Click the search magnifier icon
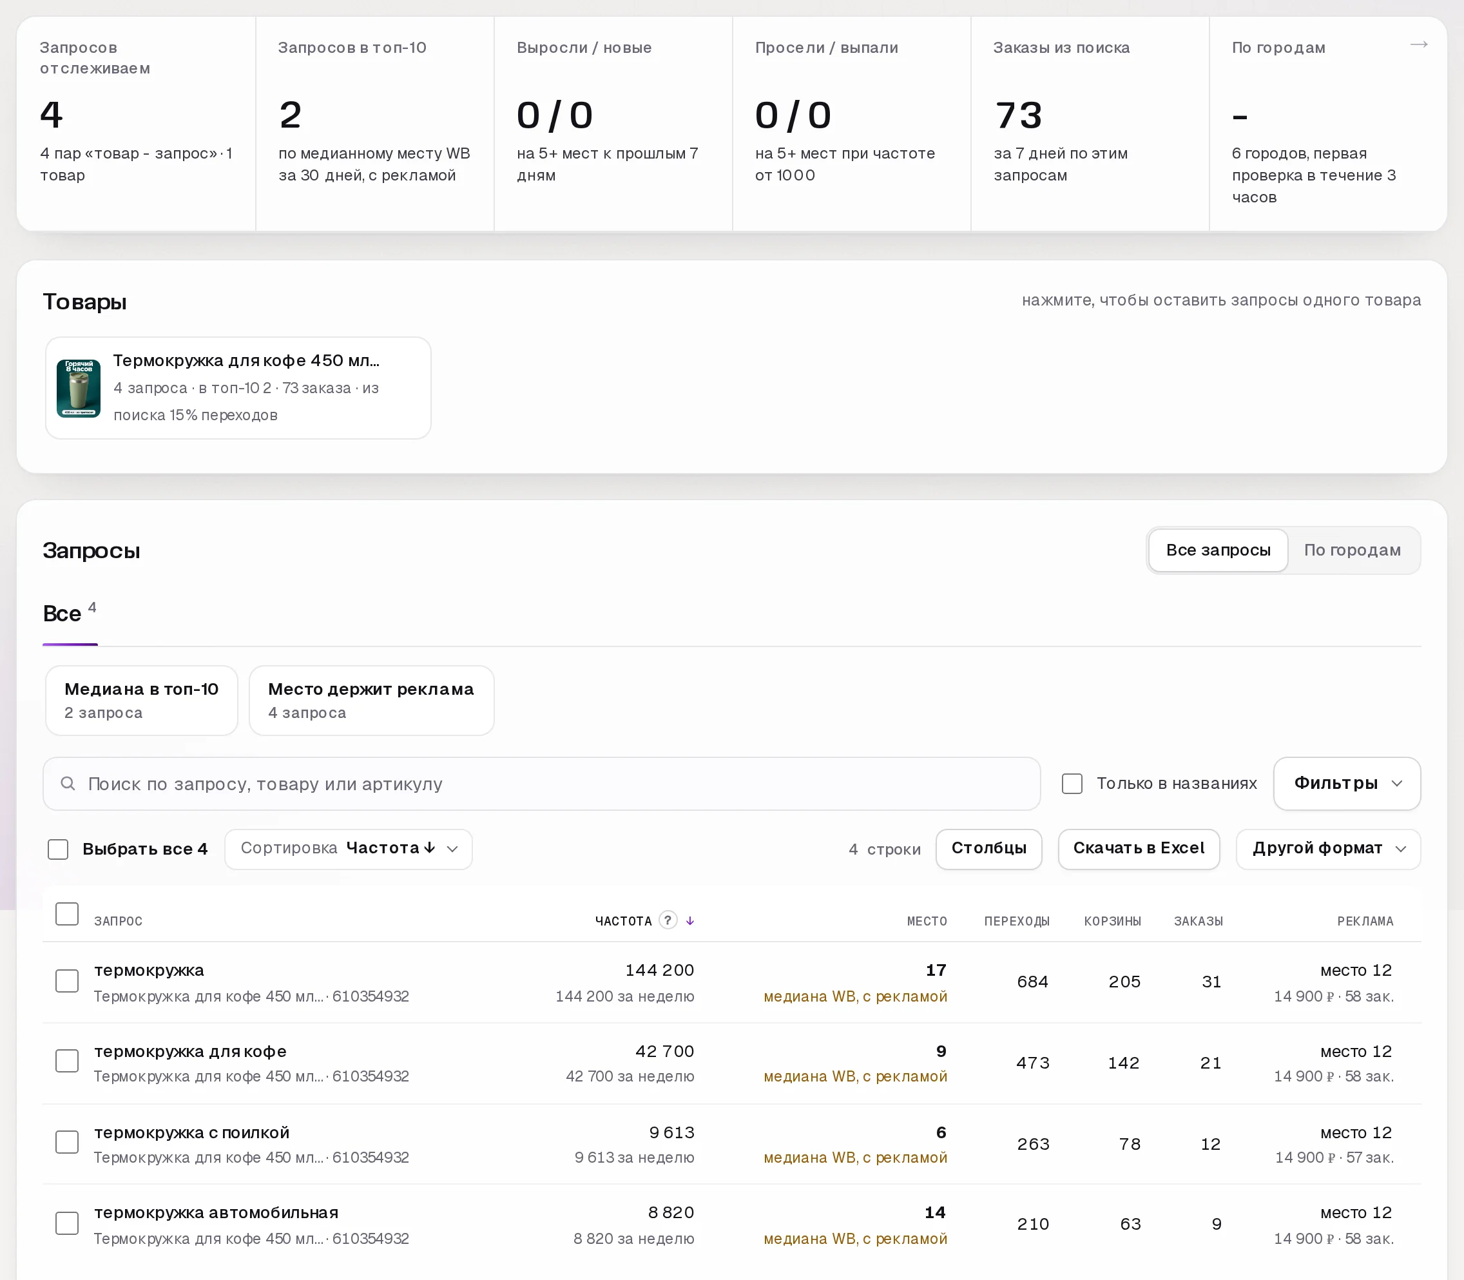The width and height of the screenshot is (1464, 1280). [x=68, y=784]
